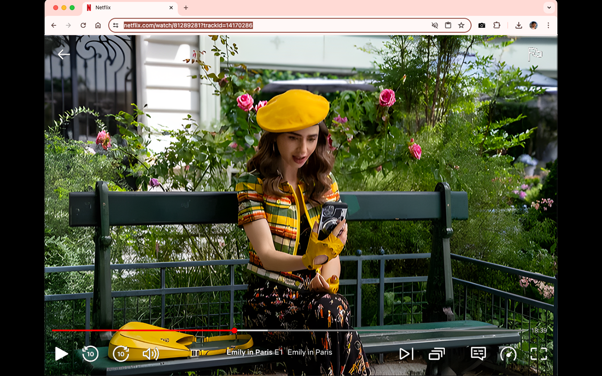Image resolution: width=602 pixels, height=376 pixels.
Task: Click the green maximize window button
Action: coord(72,8)
